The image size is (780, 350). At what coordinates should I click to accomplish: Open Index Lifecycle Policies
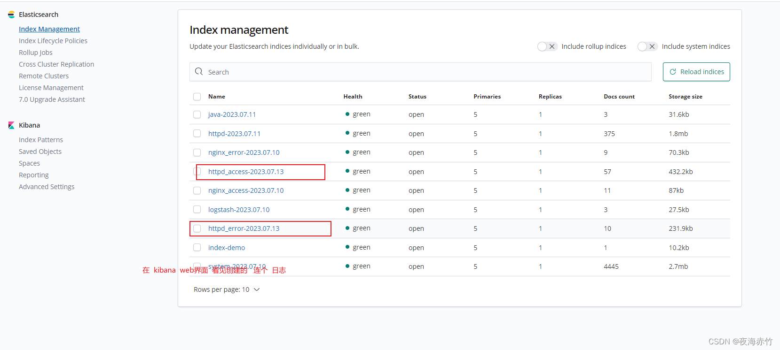click(53, 41)
